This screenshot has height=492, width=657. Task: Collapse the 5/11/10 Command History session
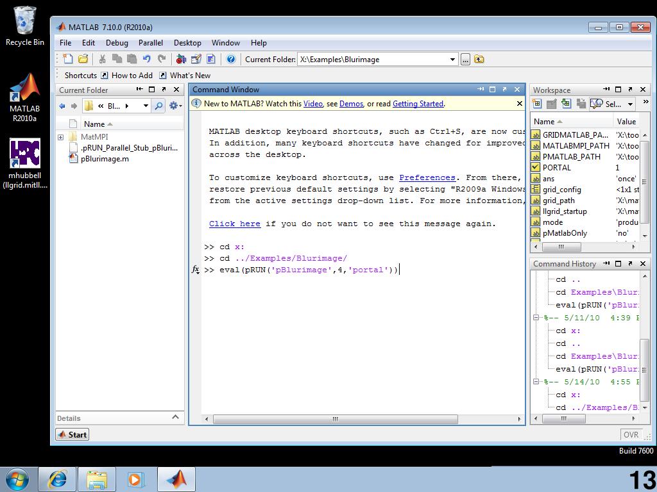tap(536, 318)
